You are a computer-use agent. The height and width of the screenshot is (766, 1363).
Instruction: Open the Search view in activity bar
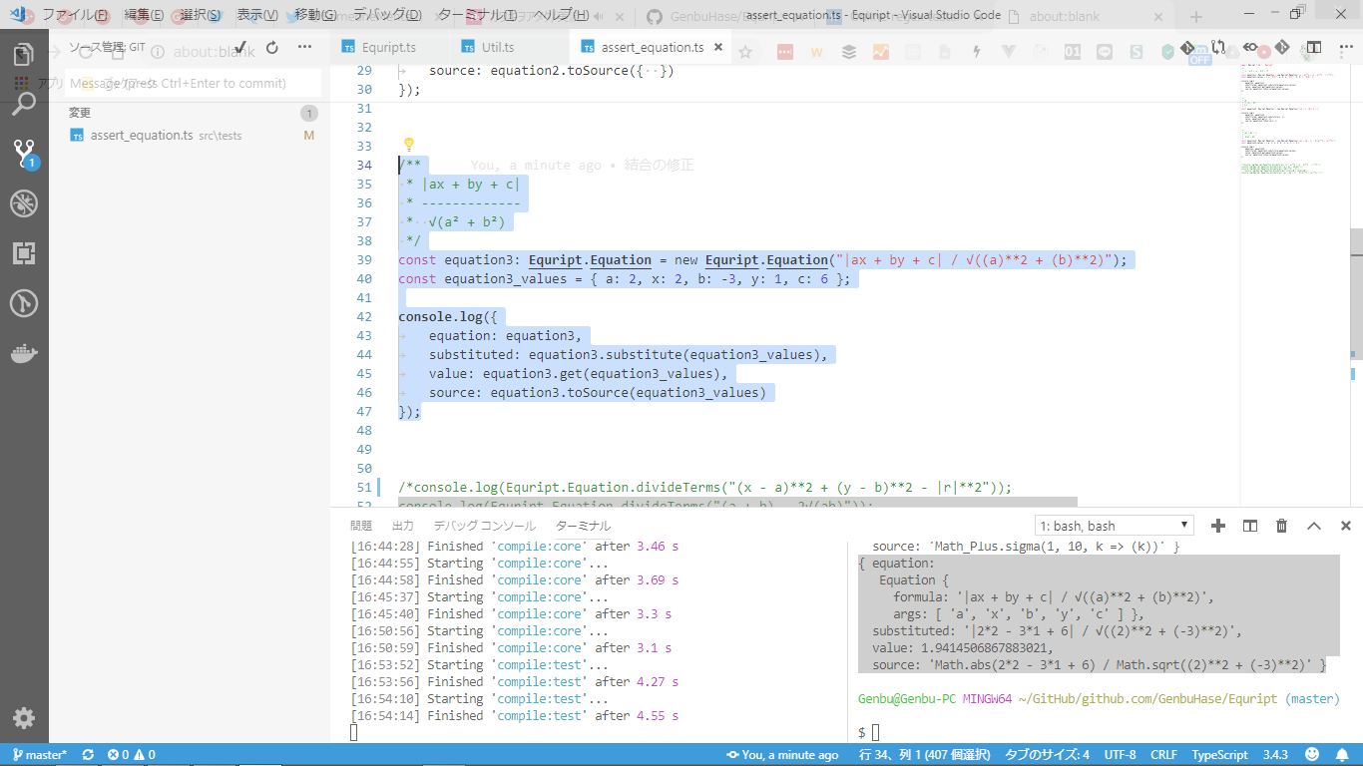[x=24, y=104]
